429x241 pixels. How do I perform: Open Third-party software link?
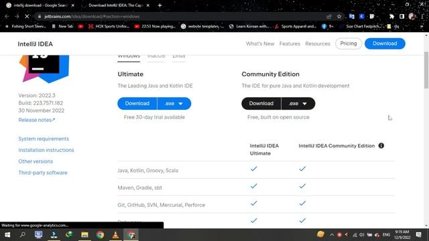[43, 173]
